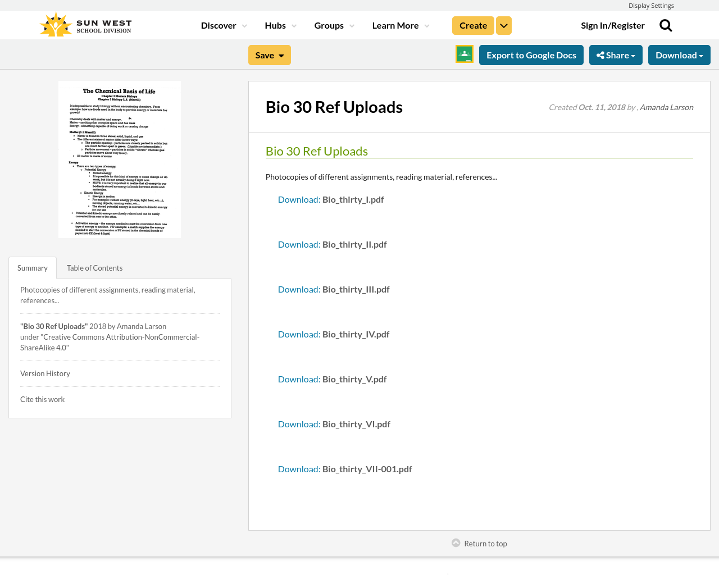This screenshot has height=575, width=719.
Task: Click Export to Google Docs
Action: tap(531, 54)
